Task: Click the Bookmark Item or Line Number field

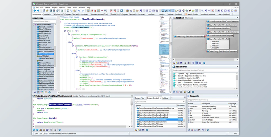Action: pyautogui.click(x=206, y=70)
